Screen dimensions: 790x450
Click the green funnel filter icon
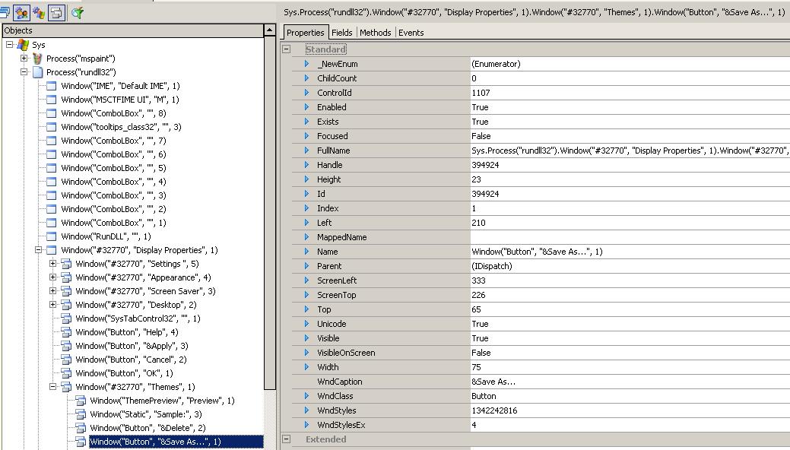(x=77, y=12)
